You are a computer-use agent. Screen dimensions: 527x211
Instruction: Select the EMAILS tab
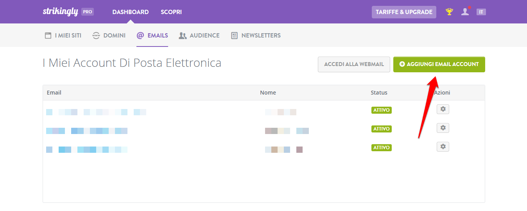point(152,36)
